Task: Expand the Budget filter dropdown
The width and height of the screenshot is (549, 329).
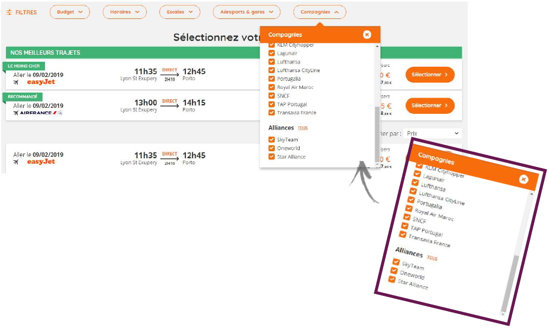Action: tap(69, 12)
